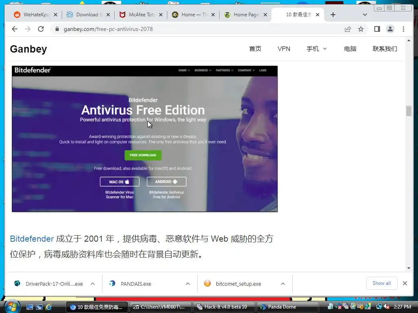This screenshot has height=313, width=418.
Task: Open a new tab with the plus button
Action: tap(333, 15)
